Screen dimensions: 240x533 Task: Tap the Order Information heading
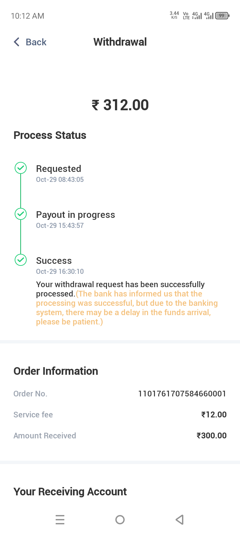point(56,371)
